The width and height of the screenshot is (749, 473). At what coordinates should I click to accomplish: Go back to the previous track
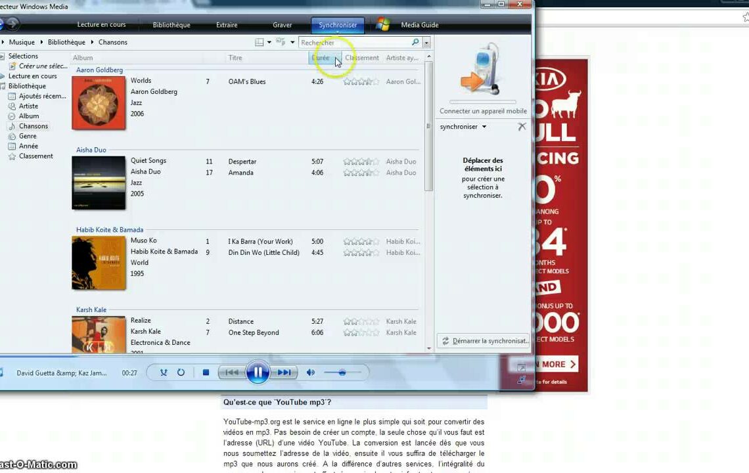tap(231, 372)
